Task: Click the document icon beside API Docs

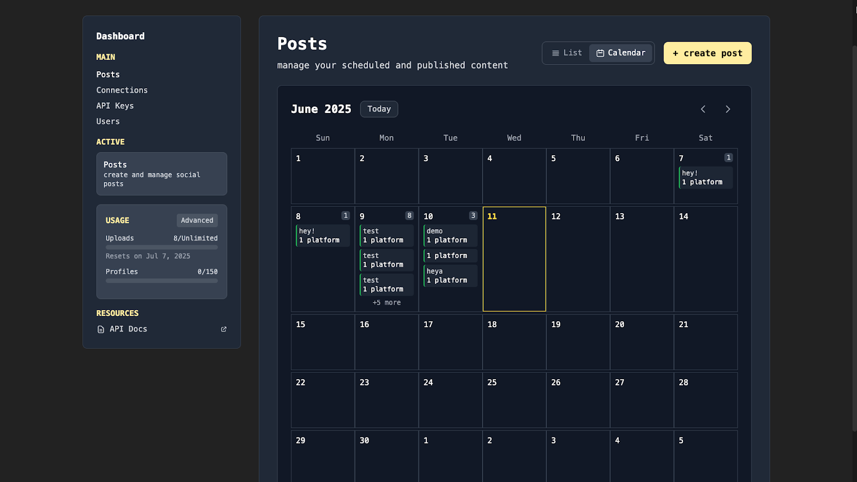Action: 101,329
